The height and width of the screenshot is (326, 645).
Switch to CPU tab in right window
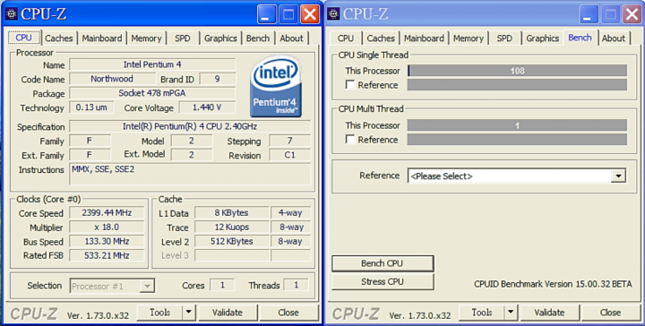[346, 39]
